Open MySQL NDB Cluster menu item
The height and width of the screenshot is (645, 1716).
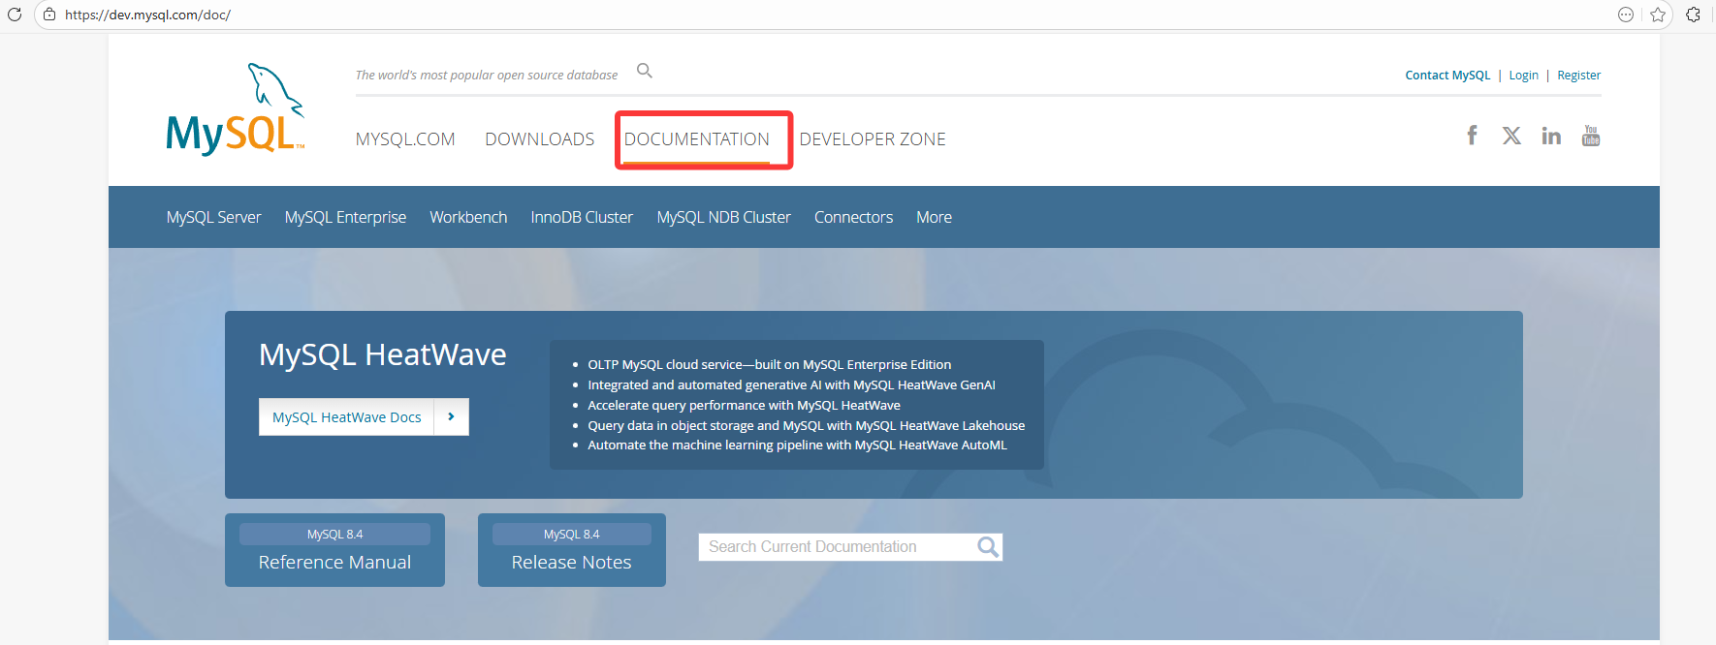pyautogui.click(x=723, y=217)
